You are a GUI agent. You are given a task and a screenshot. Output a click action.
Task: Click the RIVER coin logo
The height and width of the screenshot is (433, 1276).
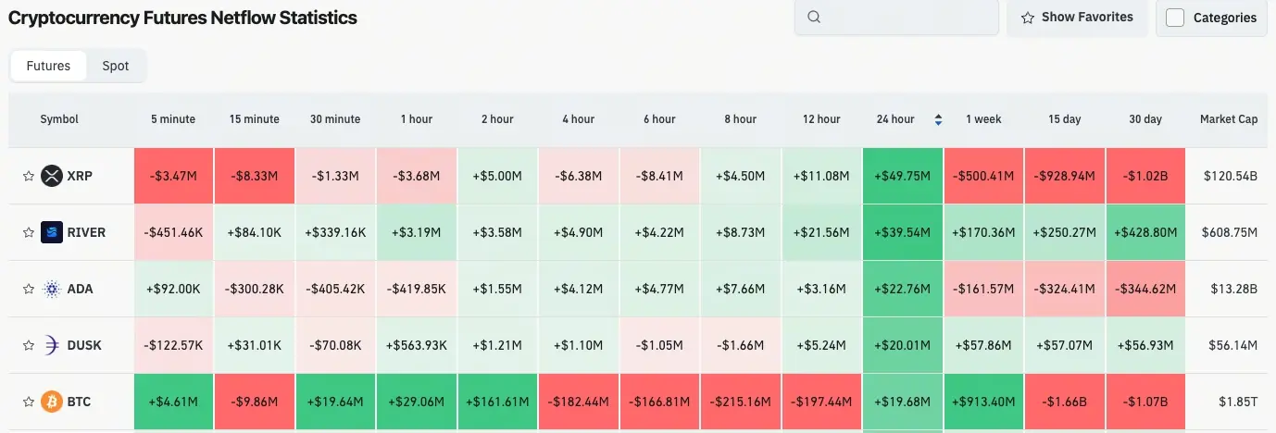click(x=52, y=232)
